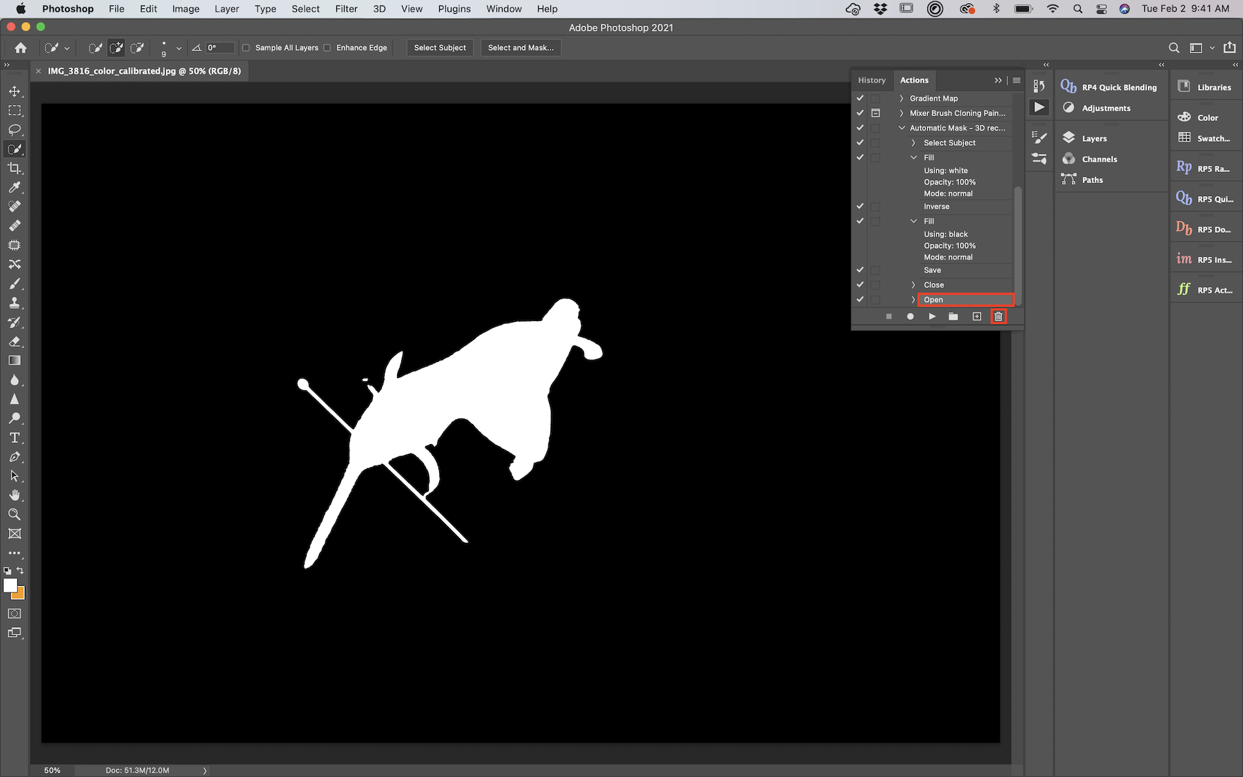Toggle checkmark for Save step

(x=860, y=270)
